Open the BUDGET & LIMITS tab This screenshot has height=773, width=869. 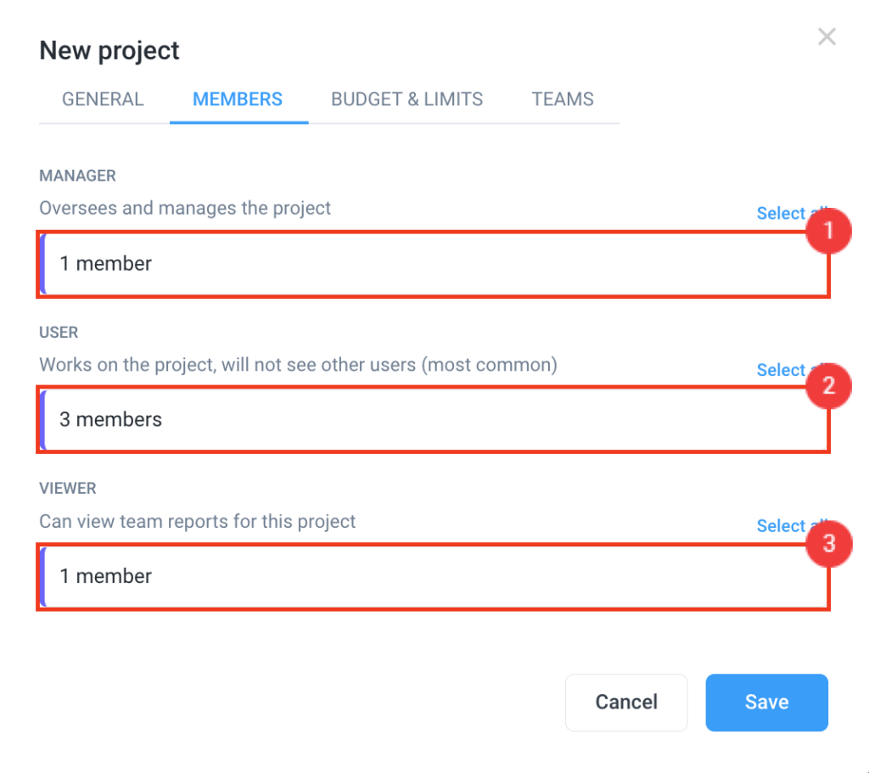point(406,99)
